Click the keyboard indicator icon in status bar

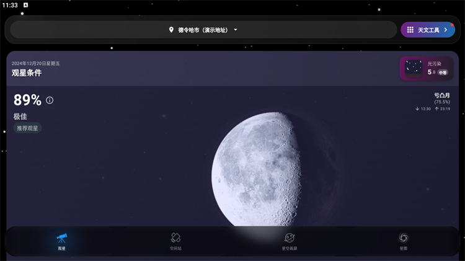(26, 5)
